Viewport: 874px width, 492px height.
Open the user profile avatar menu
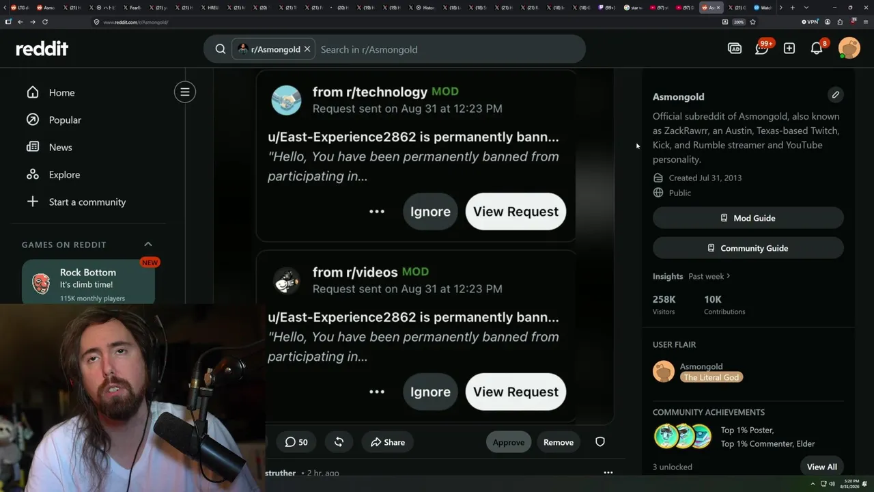849,49
